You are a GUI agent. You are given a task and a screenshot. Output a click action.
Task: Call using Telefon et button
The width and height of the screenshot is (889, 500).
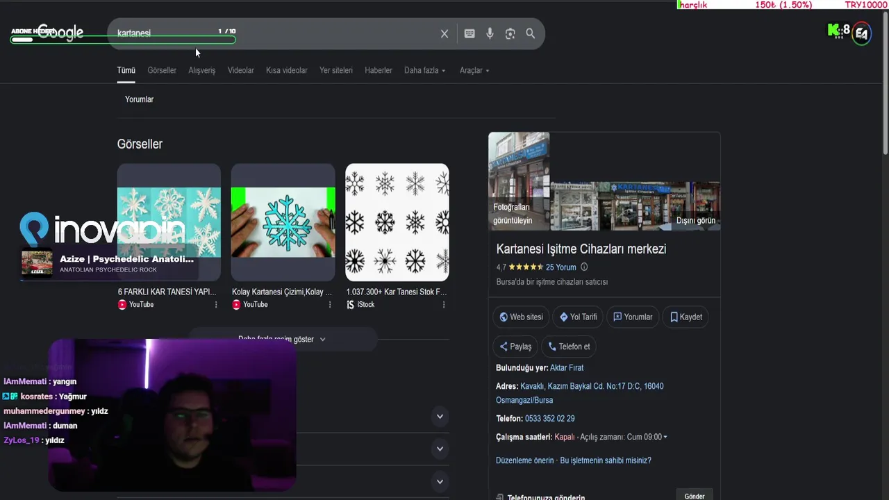(569, 347)
